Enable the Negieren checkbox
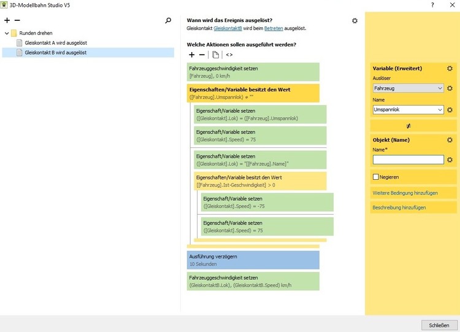Viewport: 460px width, 332px height. (376, 177)
